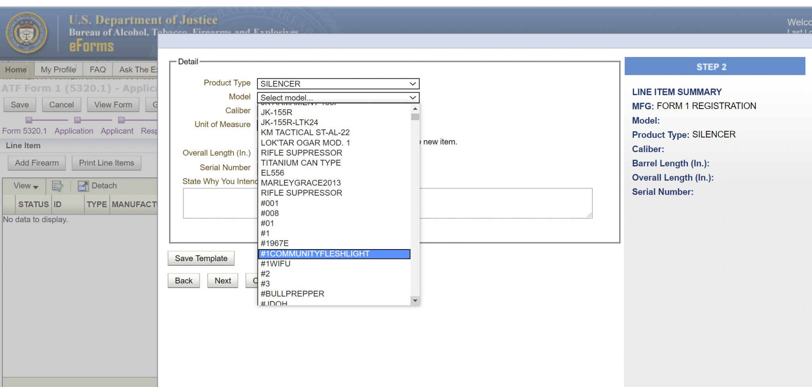Select JK-155R-LTK24 model option
Screen dimensions: 812x387
tap(334, 122)
